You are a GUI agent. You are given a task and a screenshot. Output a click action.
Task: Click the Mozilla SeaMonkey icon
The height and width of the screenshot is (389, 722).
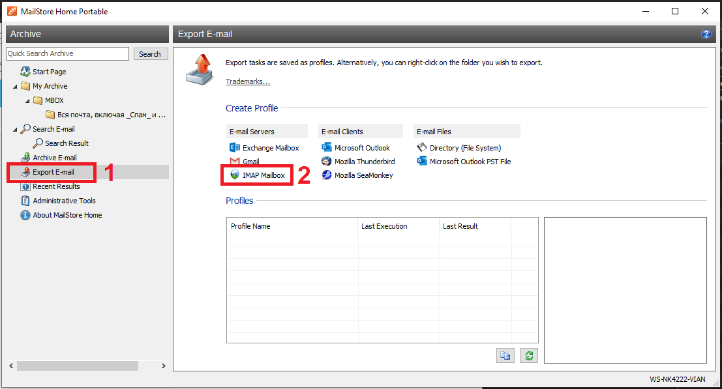pyautogui.click(x=327, y=175)
